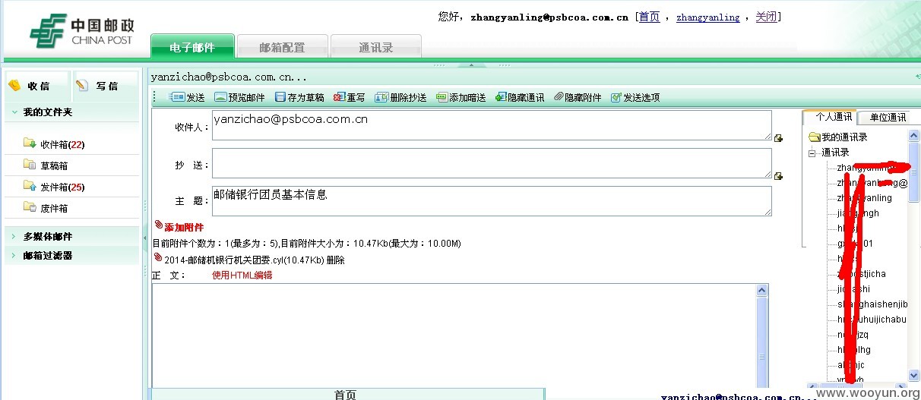
Task: Click the paperclip icon next to 添加附件
Action: pos(158,226)
